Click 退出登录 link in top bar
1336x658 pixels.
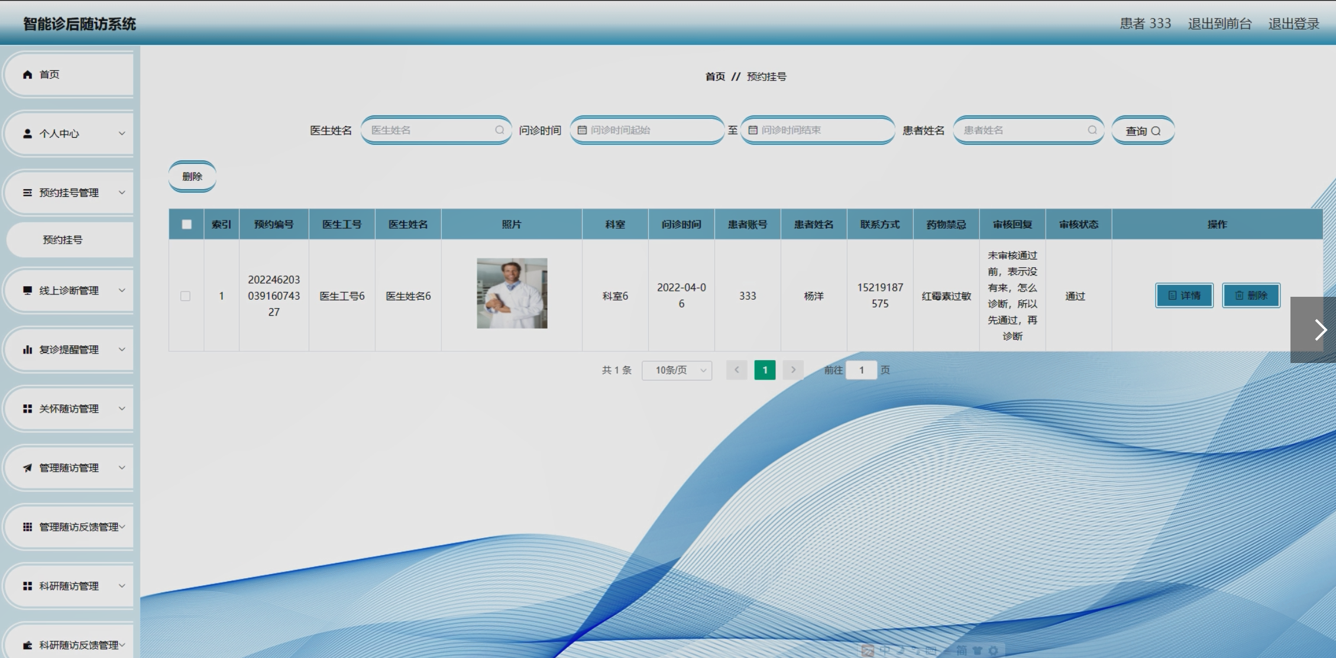pos(1293,24)
